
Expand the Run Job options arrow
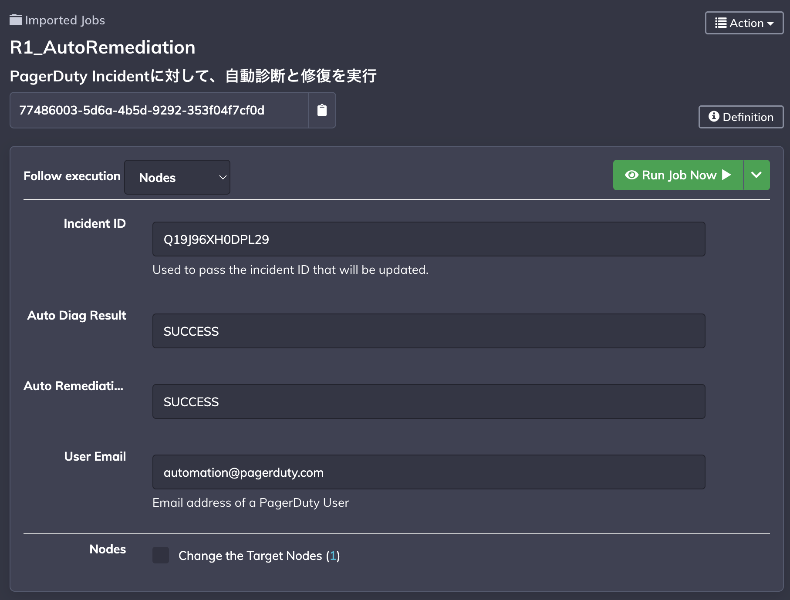tap(757, 175)
